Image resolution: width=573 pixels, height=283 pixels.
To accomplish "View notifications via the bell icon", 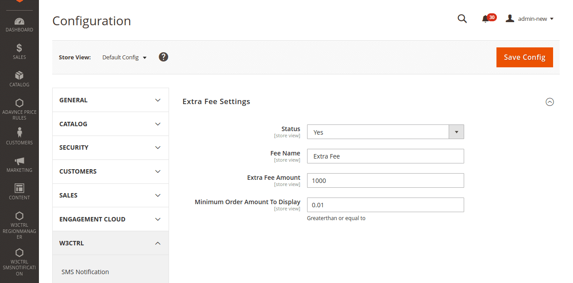I will tap(486, 19).
